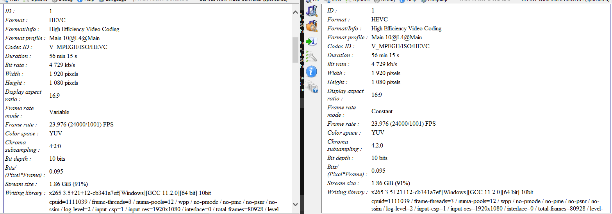Click '4:2:0' chroma subsampling in right window
The height and width of the screenshot is (214, 612).
point(377,146)
